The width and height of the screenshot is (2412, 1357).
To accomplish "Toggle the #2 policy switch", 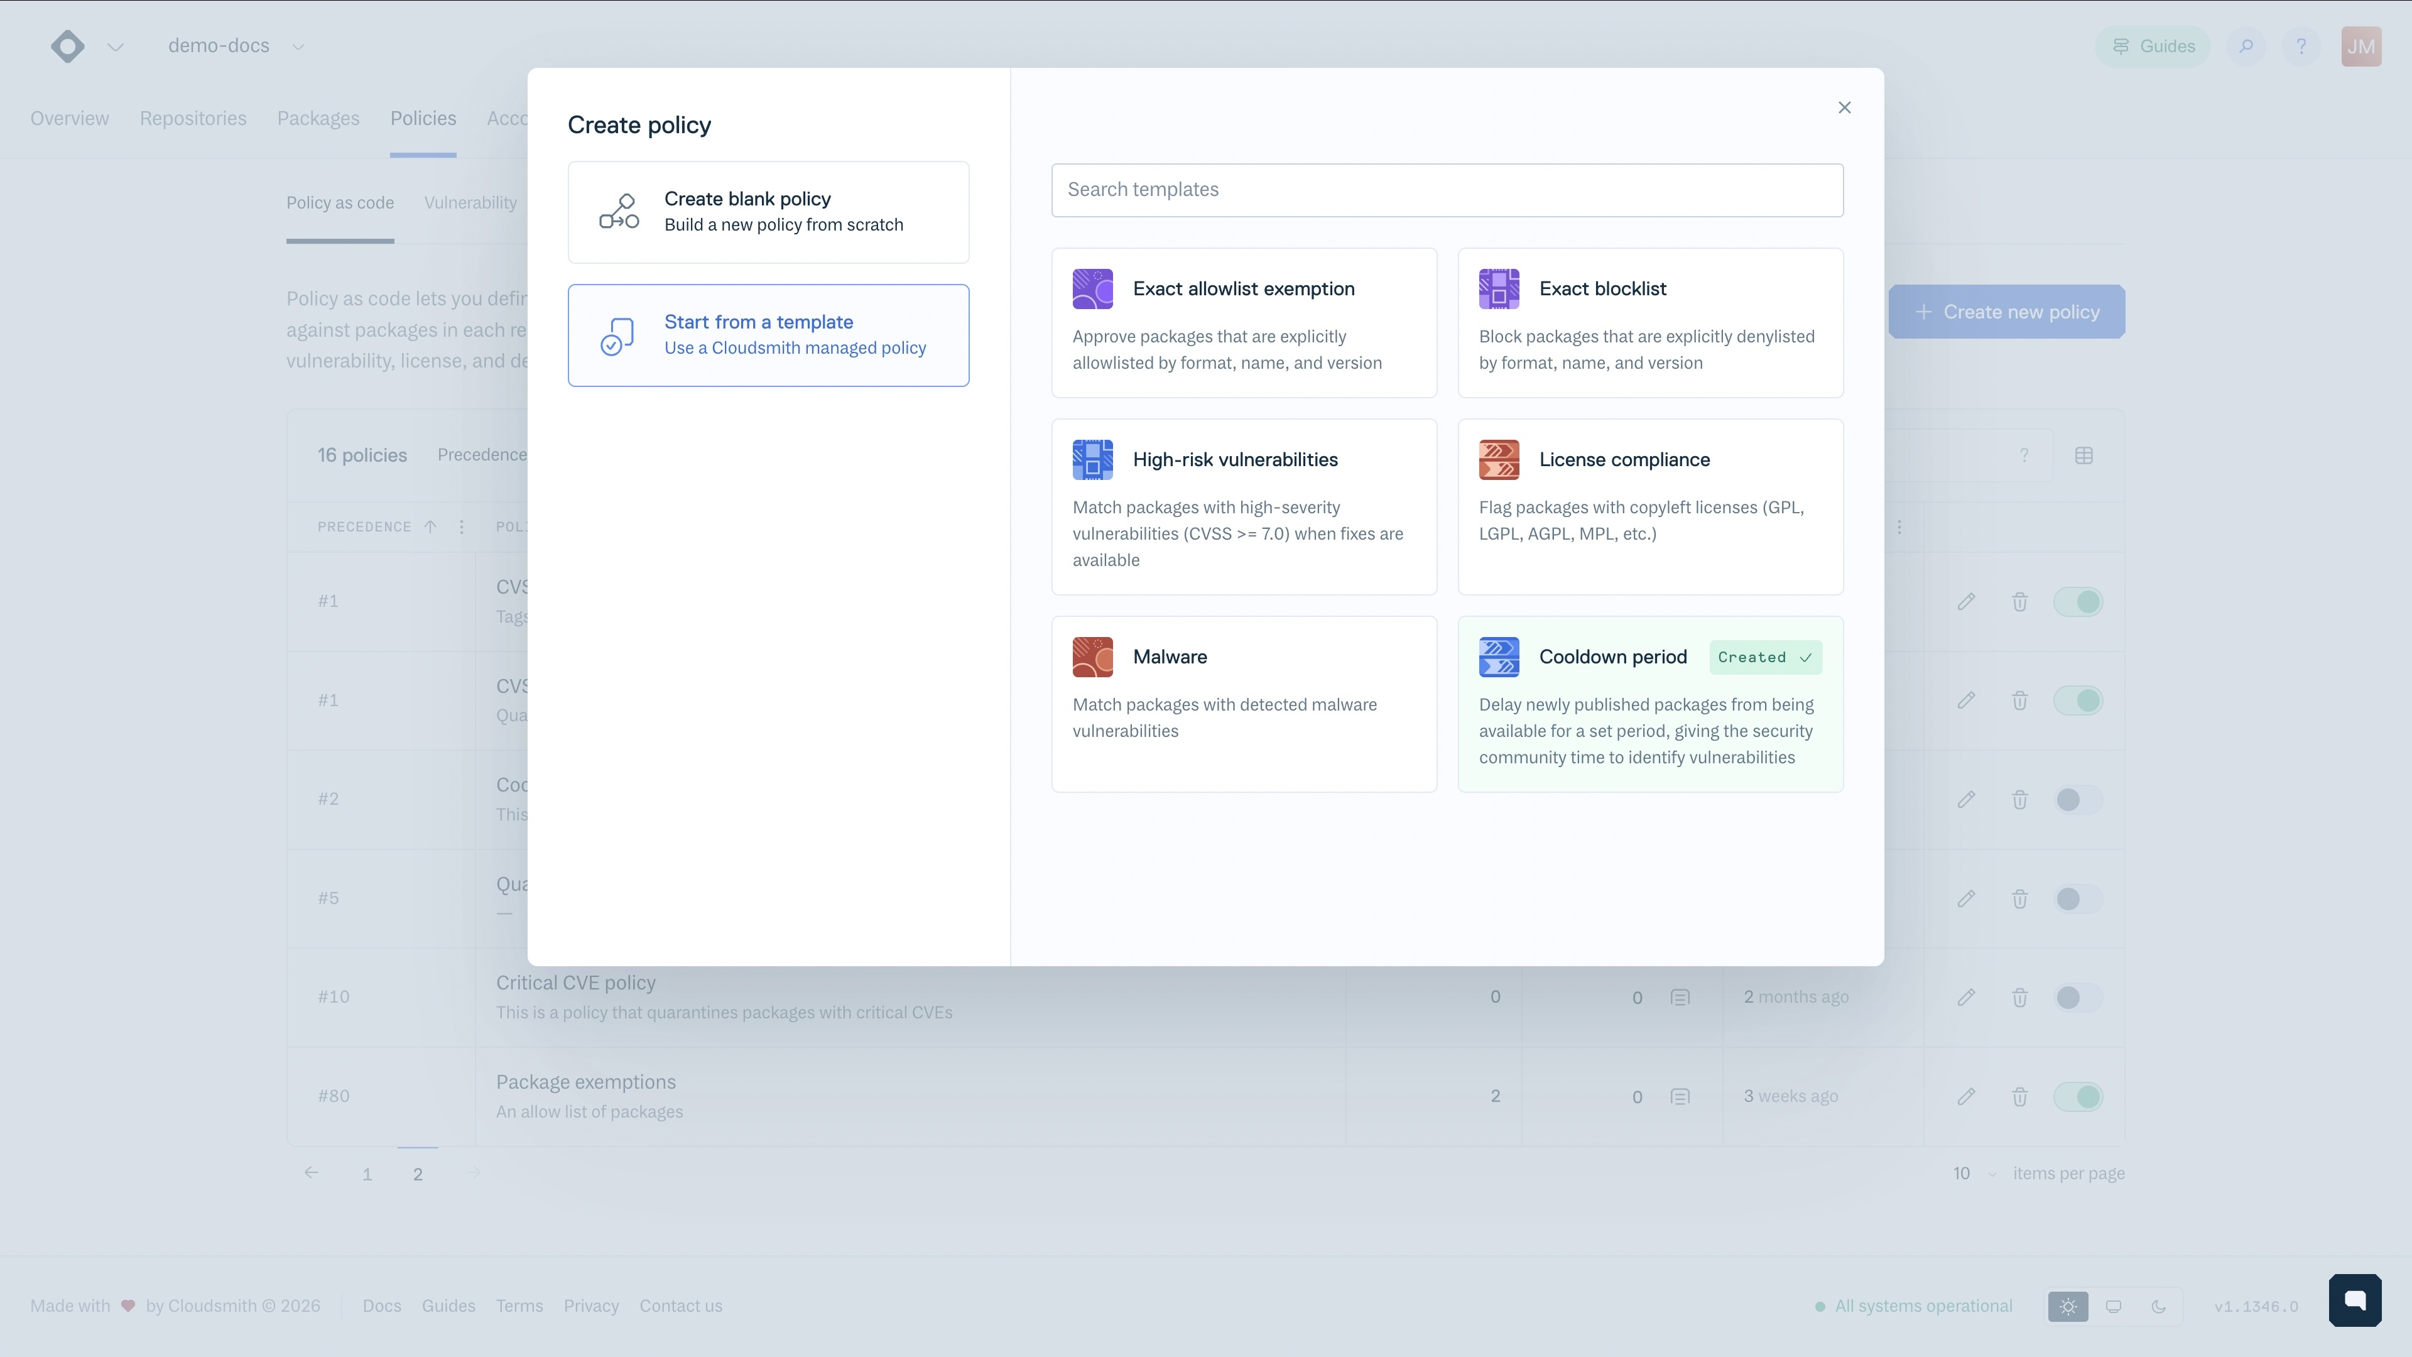I will click(x=2078, y=800).
